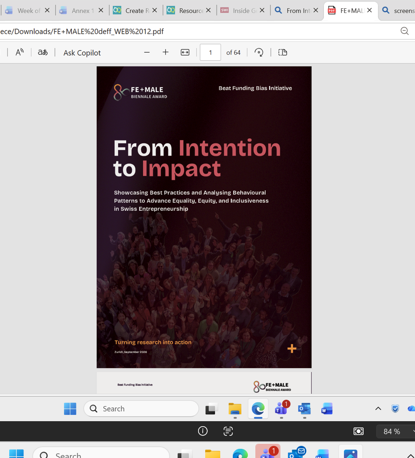
Task: Click the FE+MALE logo on second page
Action: [272, 386]
